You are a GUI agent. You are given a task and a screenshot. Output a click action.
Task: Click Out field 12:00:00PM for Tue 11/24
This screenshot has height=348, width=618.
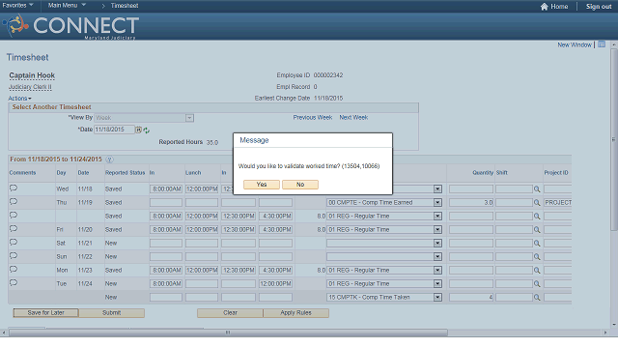pyautogui.click(x=275, y=283)
